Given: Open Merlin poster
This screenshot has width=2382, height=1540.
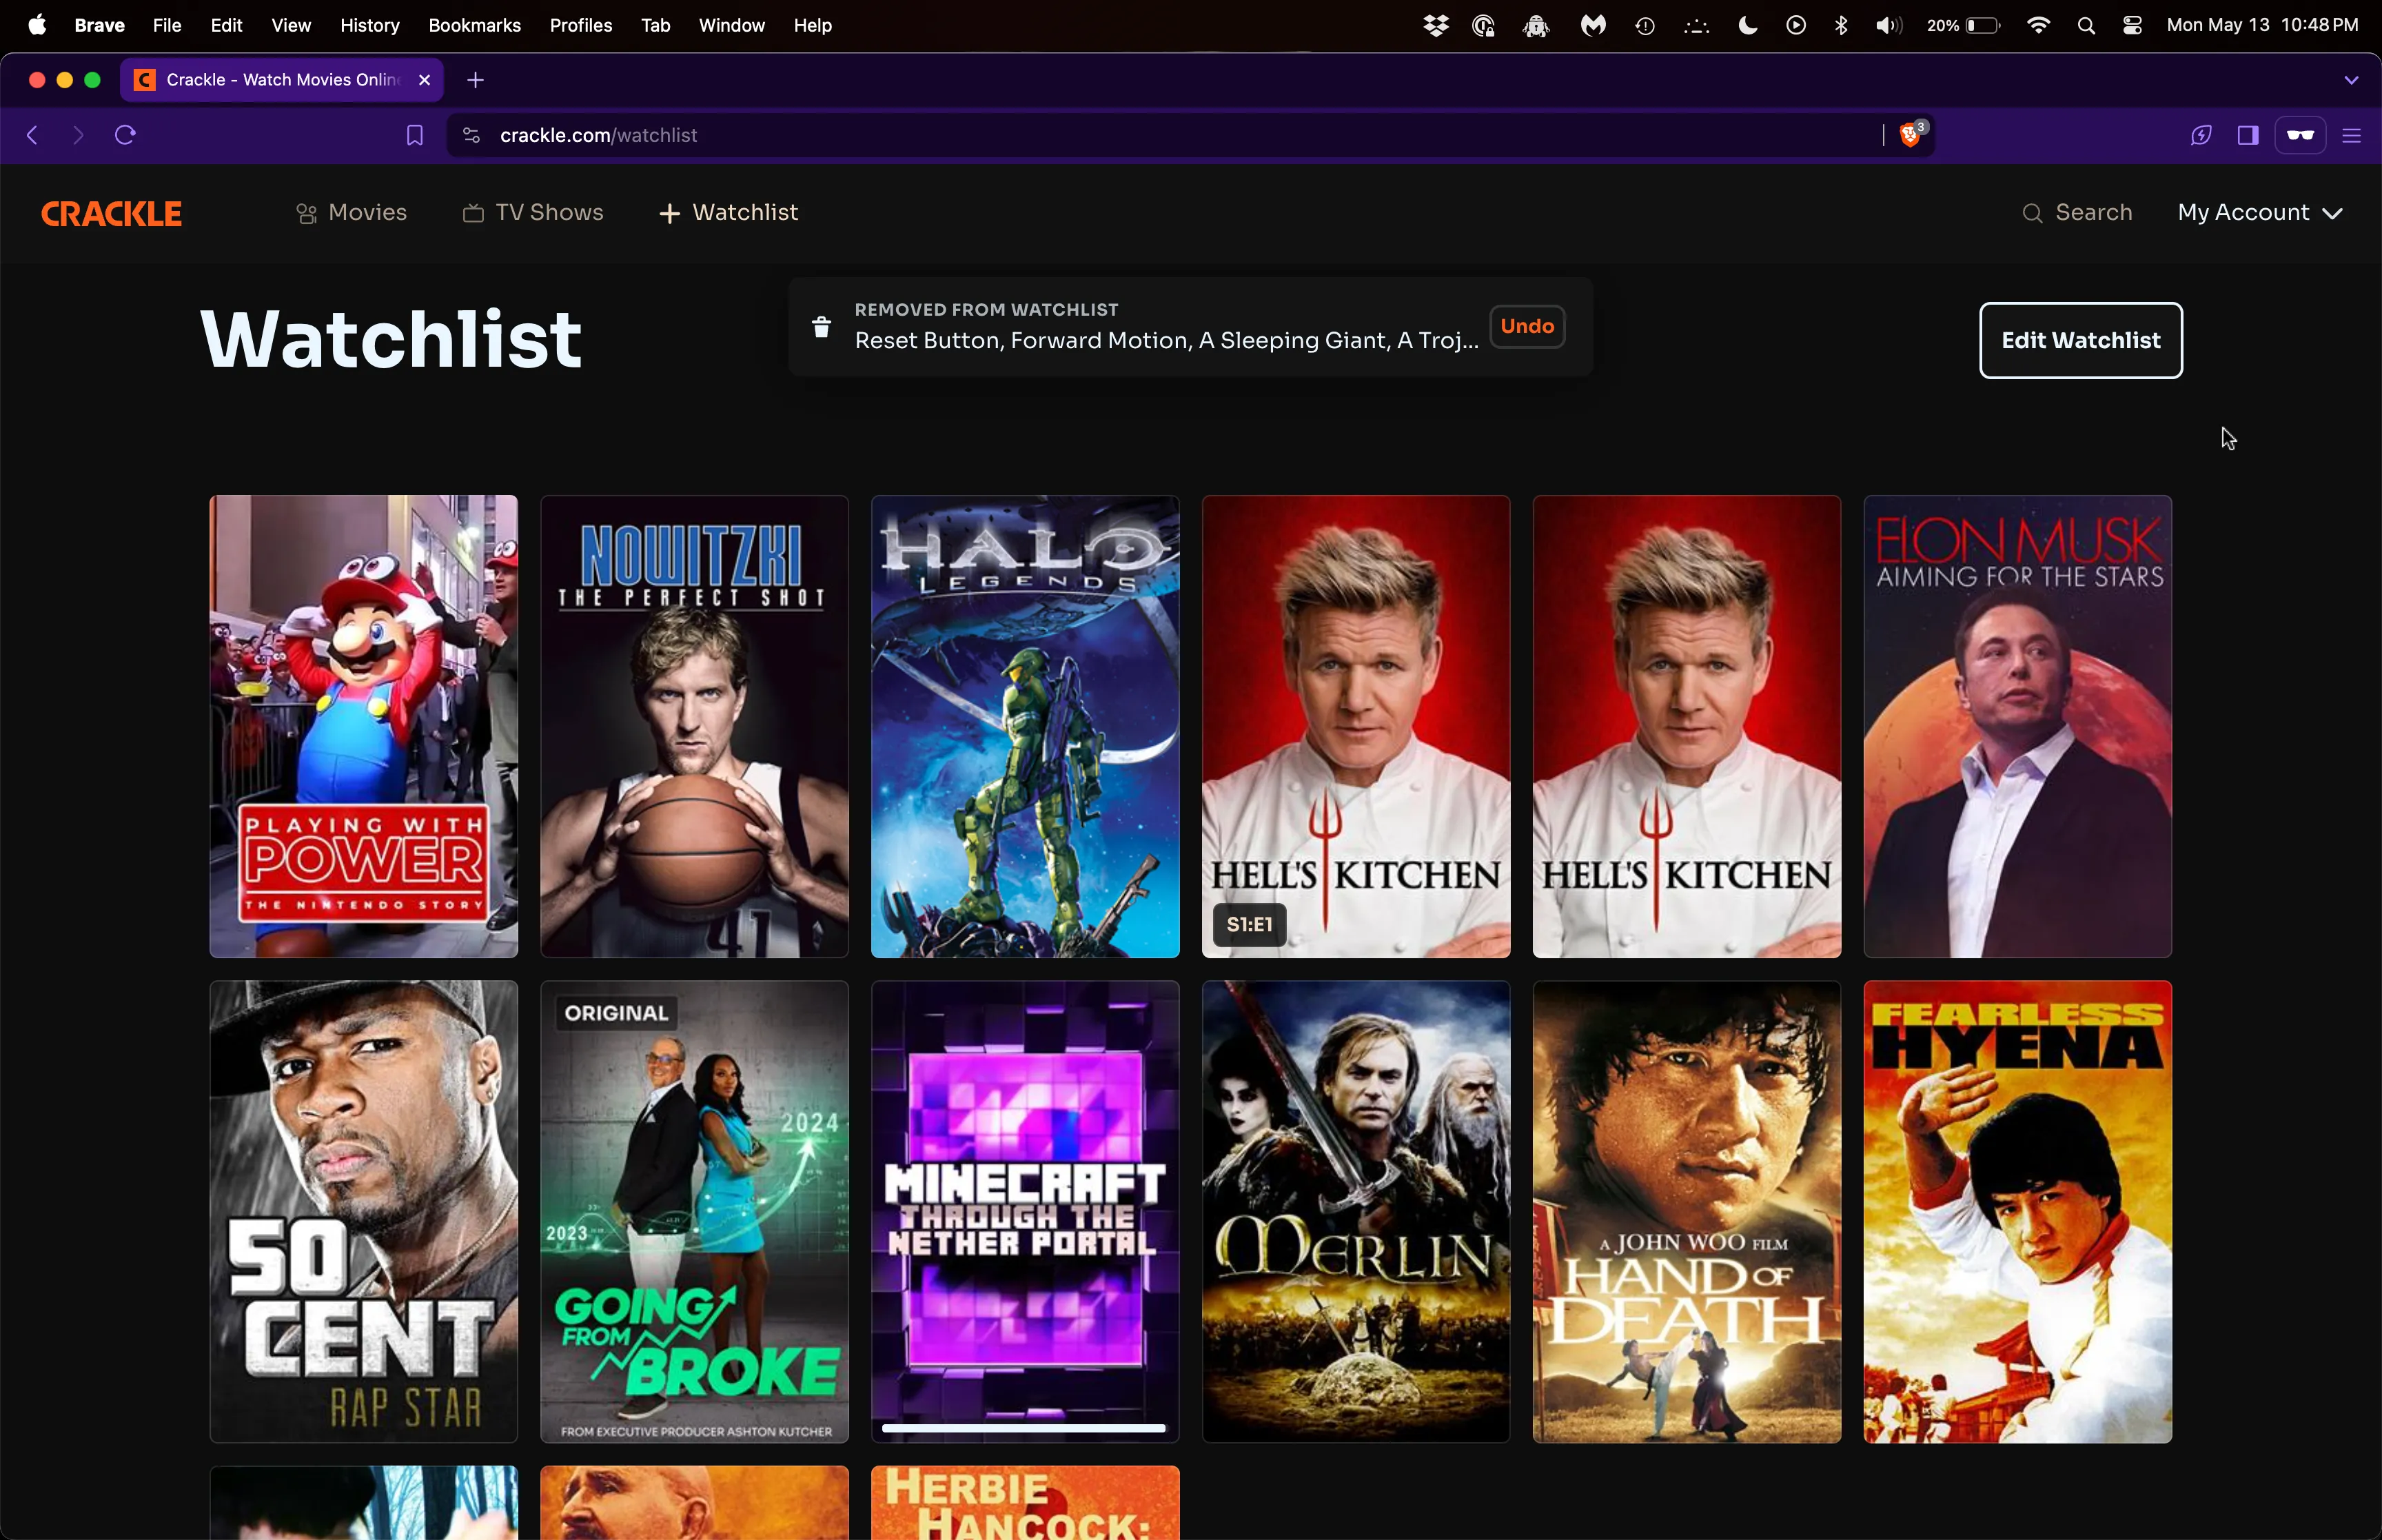Looking at the screenshot, I should [1356, 1211].
